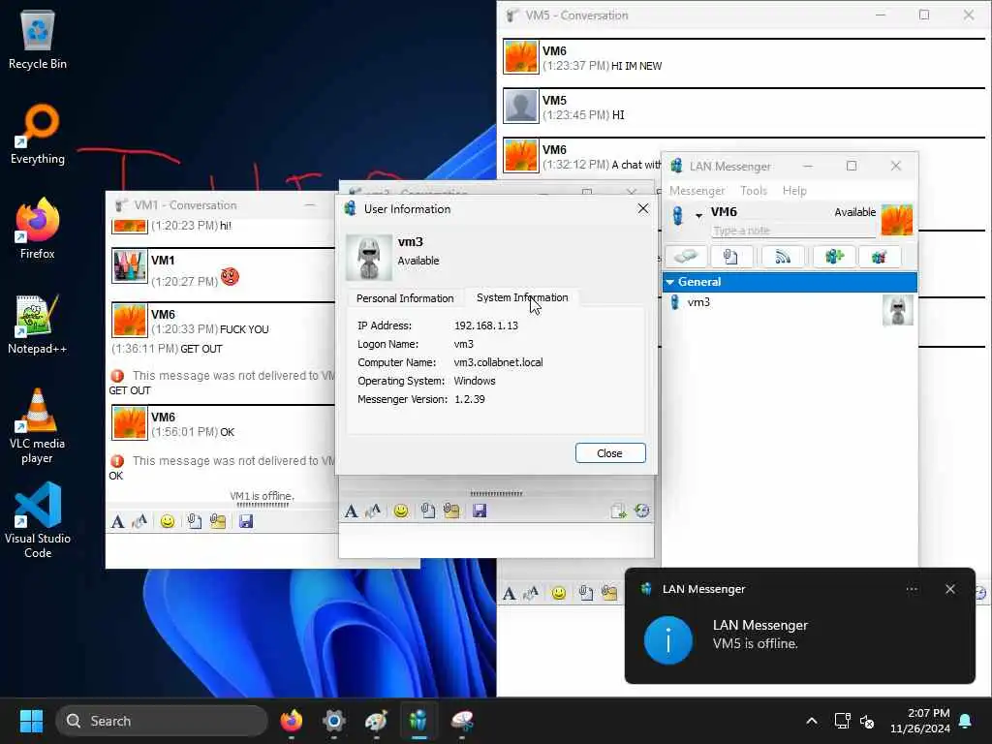Click Font color icon in VM5 conversation toolbar
The image size is (992, 744).
pos(531,594)
